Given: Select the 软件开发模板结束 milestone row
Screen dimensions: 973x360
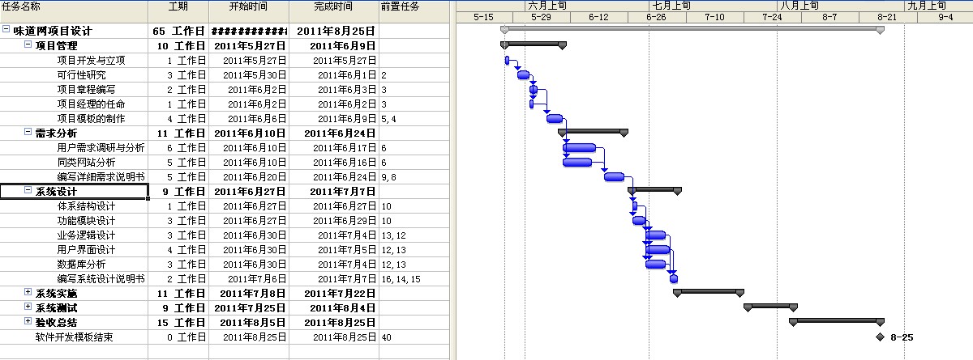Looking at the screenshot, I should (74, 337).
